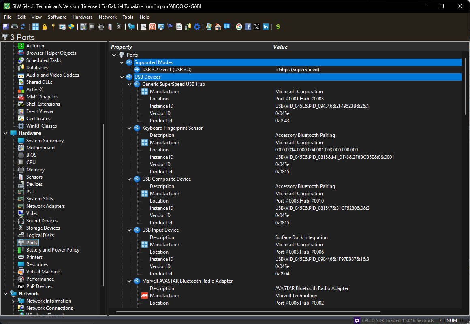Open the Edit menu

(x=21, y=17)
